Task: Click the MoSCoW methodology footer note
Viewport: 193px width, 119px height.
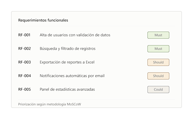Action: click(49, 104)
